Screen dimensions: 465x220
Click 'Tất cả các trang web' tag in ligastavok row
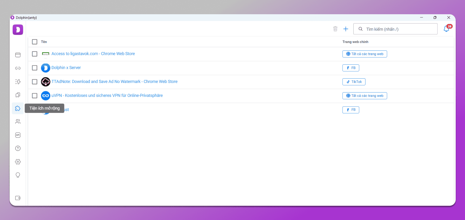pos(365,54)
